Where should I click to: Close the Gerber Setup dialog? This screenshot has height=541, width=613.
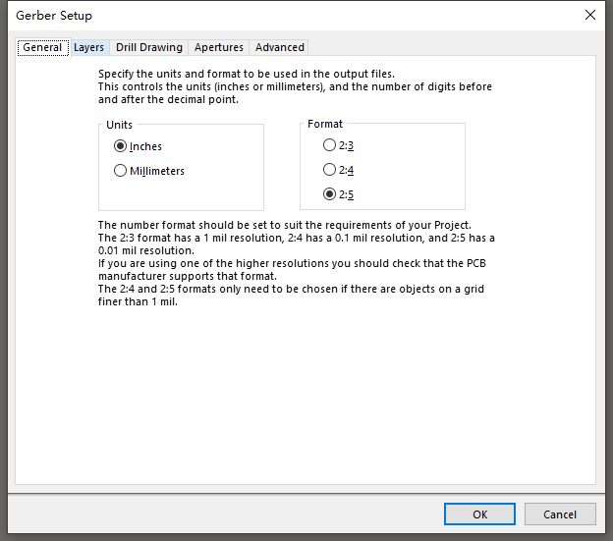coord(590,15)
